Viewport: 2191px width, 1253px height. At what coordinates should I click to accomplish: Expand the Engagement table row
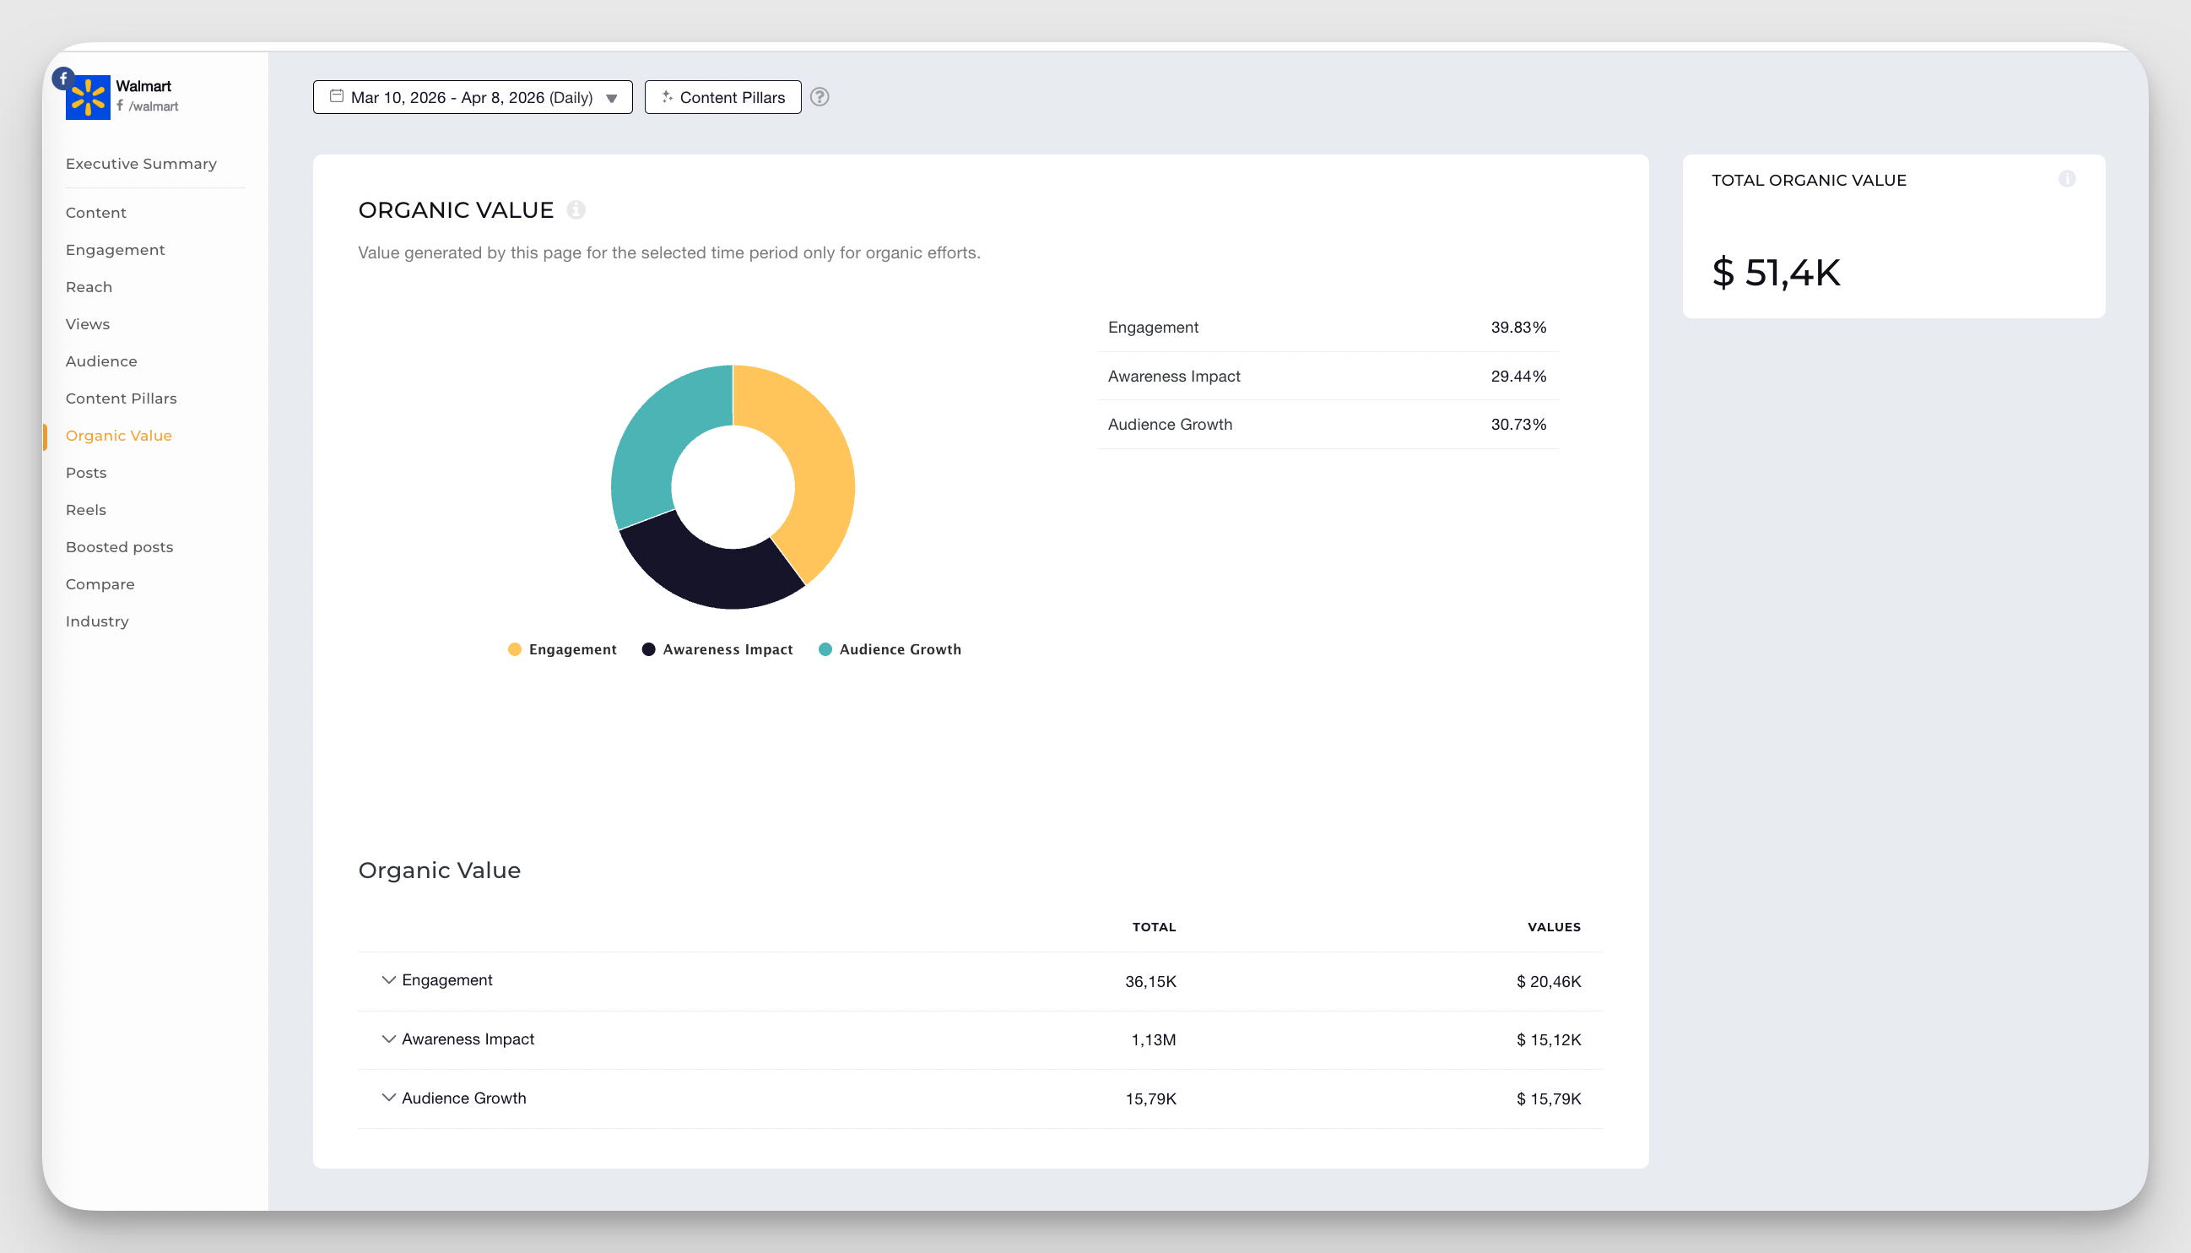(x=388, y=980)
